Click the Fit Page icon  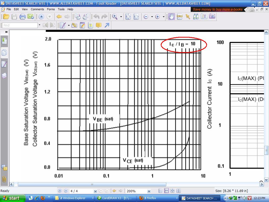point(128,17)
